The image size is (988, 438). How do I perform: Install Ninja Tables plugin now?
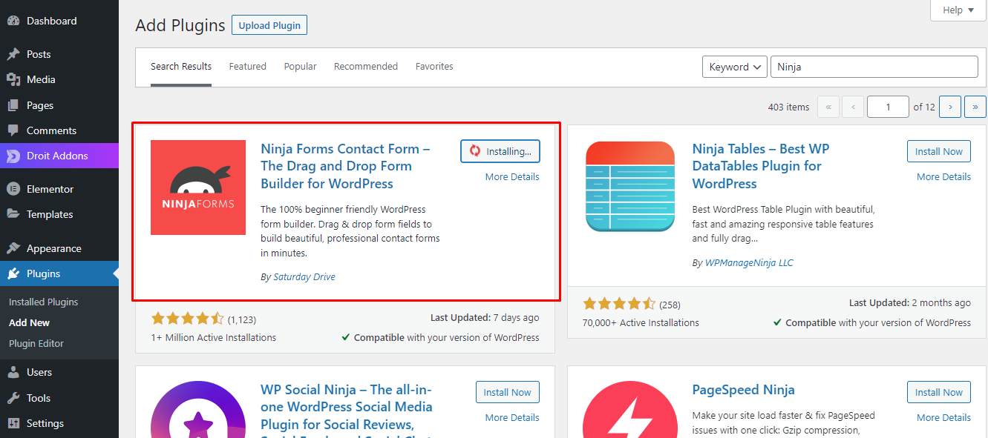point(939,151)
